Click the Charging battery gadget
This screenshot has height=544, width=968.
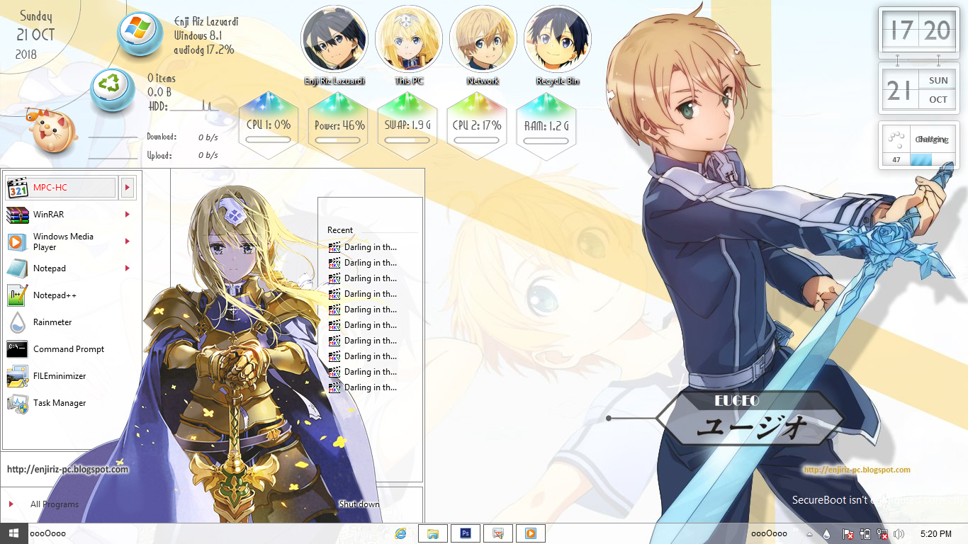918,146
